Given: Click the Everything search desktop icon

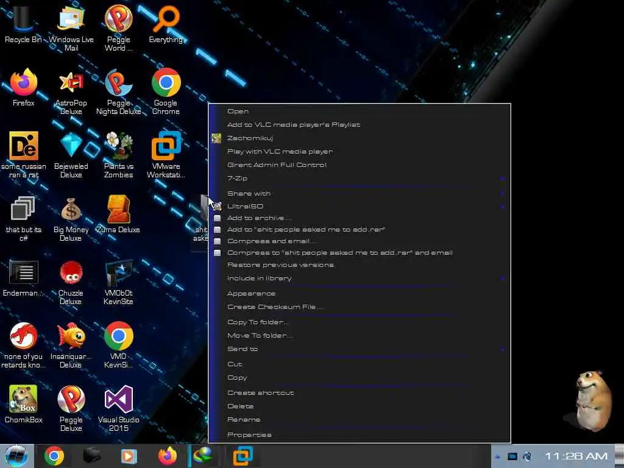Looking at the screenshot, I should [x=166, y=23].
